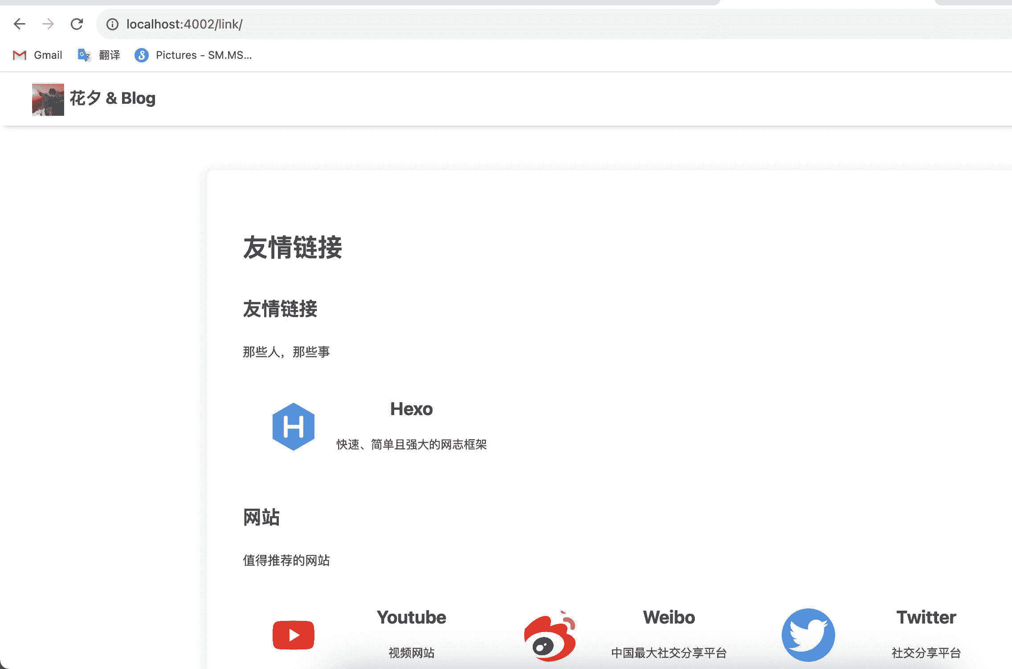Click the SM.MS blue favicon
The image size is (1012, 669).
click(142, 55)
